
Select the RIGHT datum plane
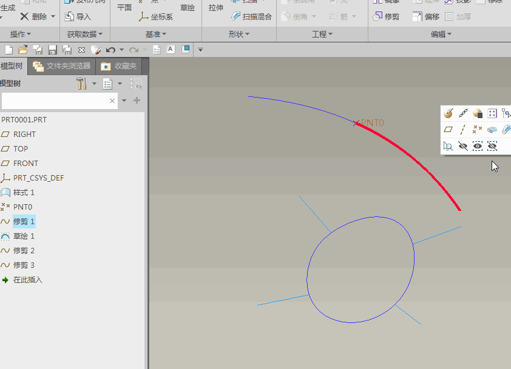(x=24, y=134)
